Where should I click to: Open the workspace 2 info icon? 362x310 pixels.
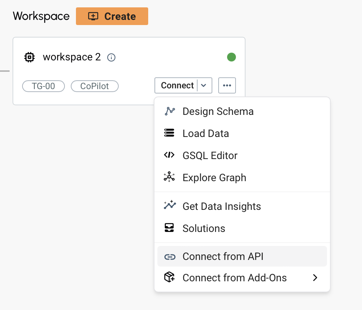pyautogui.click(x=111, y=57)
